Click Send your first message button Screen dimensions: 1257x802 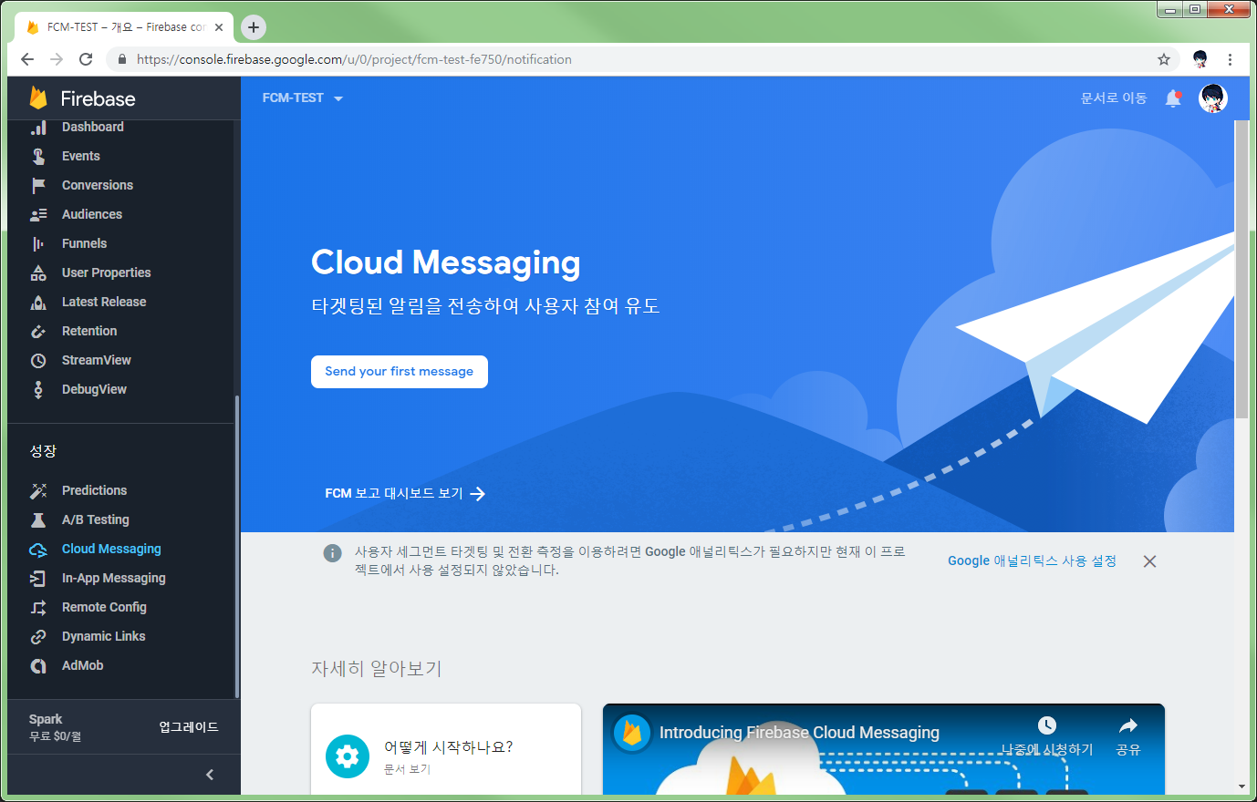(x=400, y=372)
